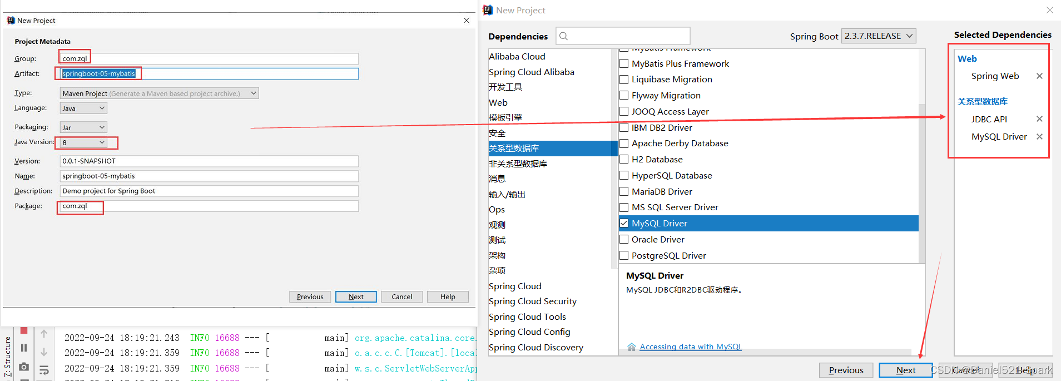Open the Type Maven Project dropdown

pyautogui.click(x=159, y=93)
